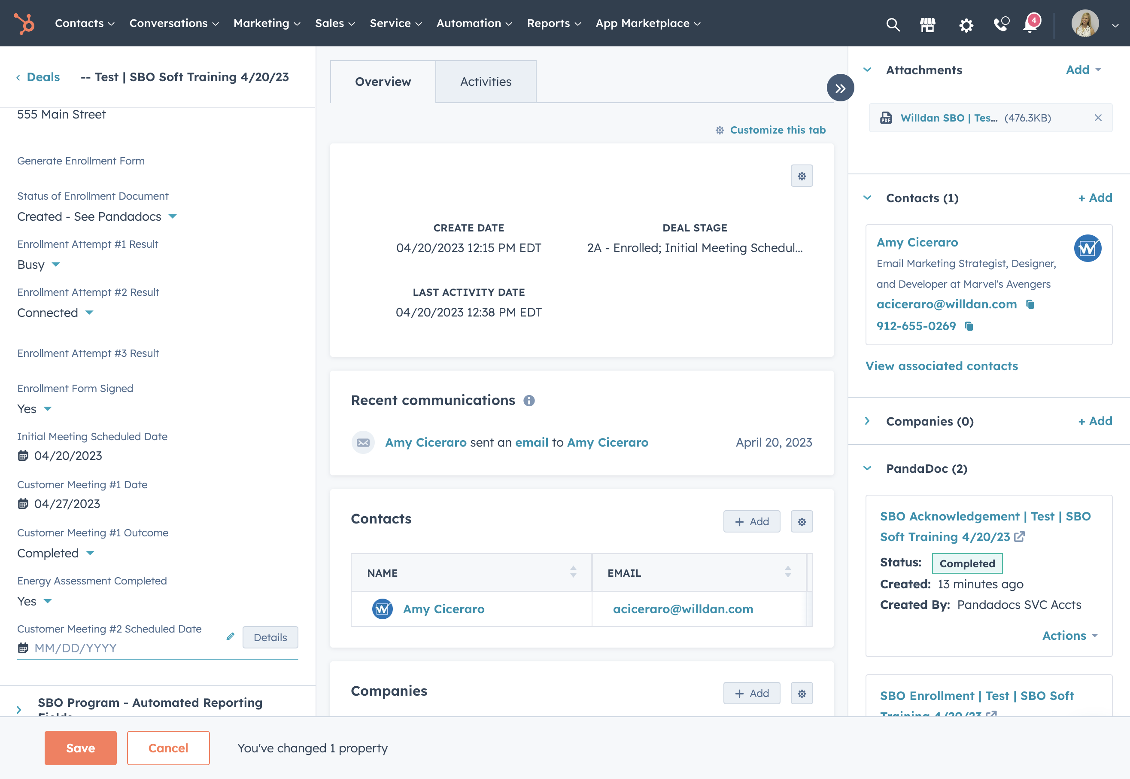
Task: Open the Contacts navigation menu
Action: click(85, 24)
